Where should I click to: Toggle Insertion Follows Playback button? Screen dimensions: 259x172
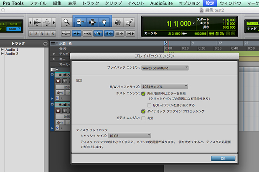click(x=130, y=33)
